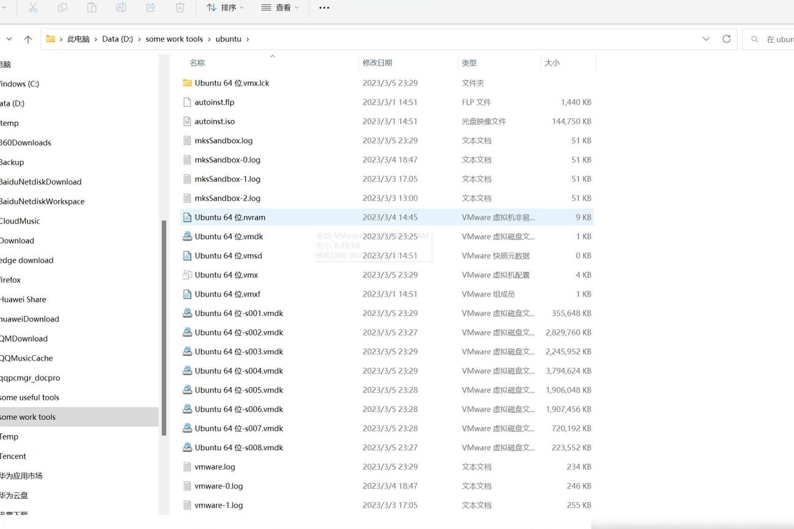Select file name Ubuntu 64 位-s007.vmdk

[239, 428]
